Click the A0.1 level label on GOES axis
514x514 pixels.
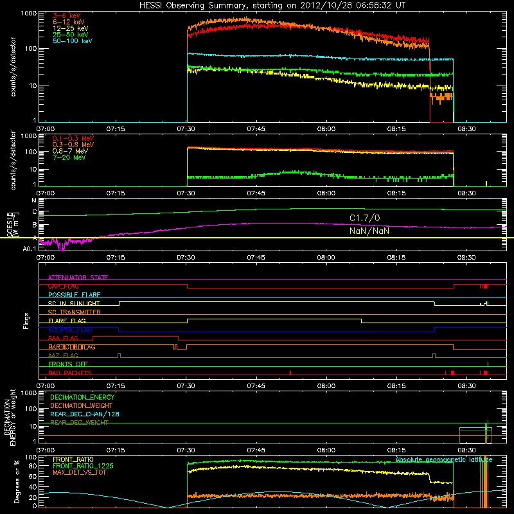(x=30, y=249)
